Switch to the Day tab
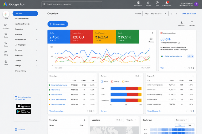Viewport: 202px width, 134px height. pos(180,125)
